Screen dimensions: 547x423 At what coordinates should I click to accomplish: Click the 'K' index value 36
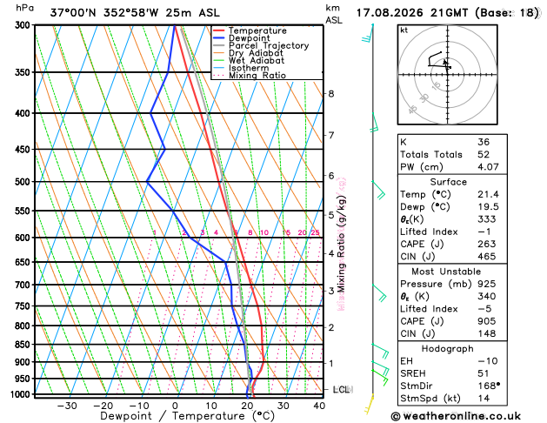pos(484,142)
